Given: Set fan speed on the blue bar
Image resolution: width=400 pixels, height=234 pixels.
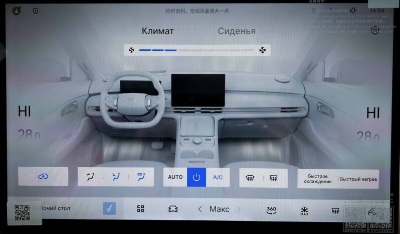Looking at the screenshot, I should pos(196,50).
